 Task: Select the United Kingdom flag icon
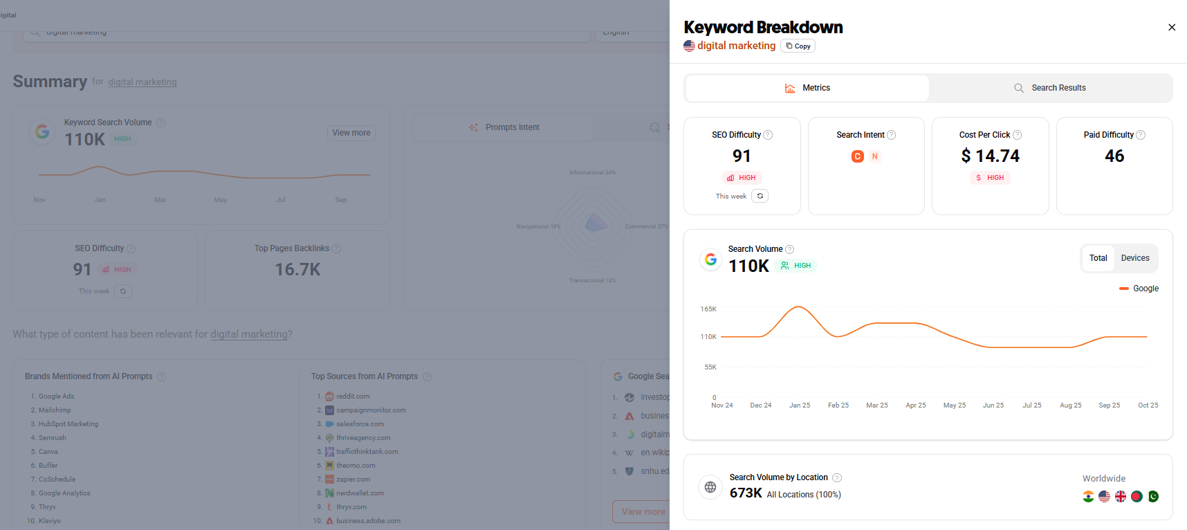pyautogui.click(x=1121, y=496)
